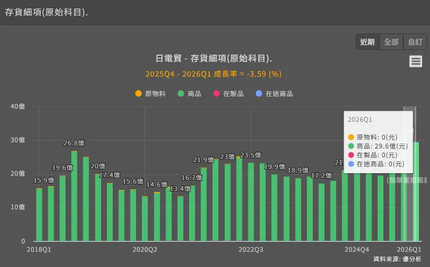Click the 2026Q1 x-axis label
The width and height of the screenshot is (430, 267).
pos(409,250)
